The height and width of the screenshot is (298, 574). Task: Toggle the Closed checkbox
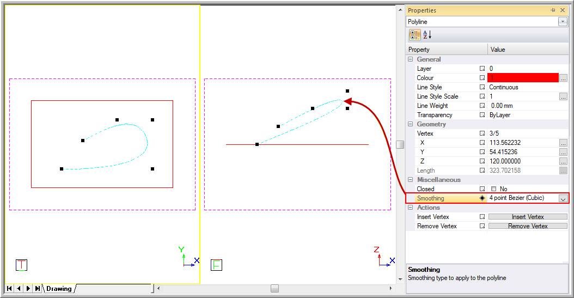(x=493, y=189)
